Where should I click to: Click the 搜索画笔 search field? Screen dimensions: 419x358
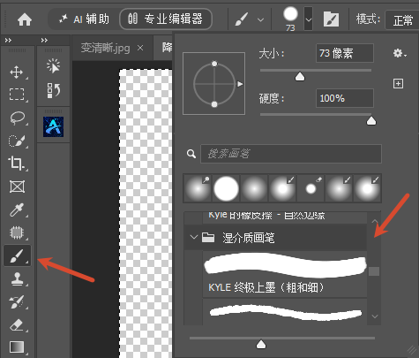click(x=291, y=154)
